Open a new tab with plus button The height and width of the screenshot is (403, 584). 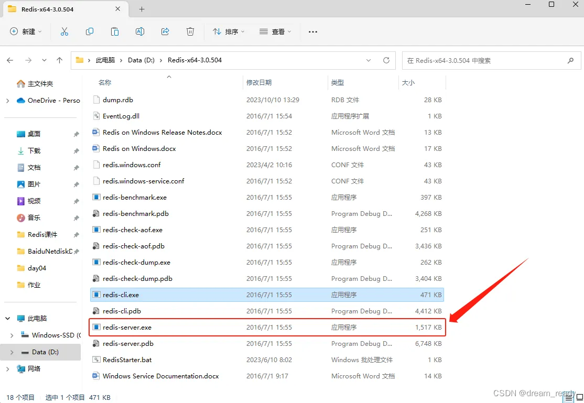click(142, 9)
